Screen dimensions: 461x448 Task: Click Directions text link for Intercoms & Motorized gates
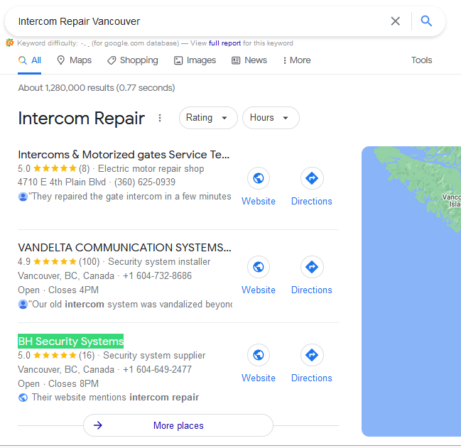pyautogui.click(x=312, y=201)
